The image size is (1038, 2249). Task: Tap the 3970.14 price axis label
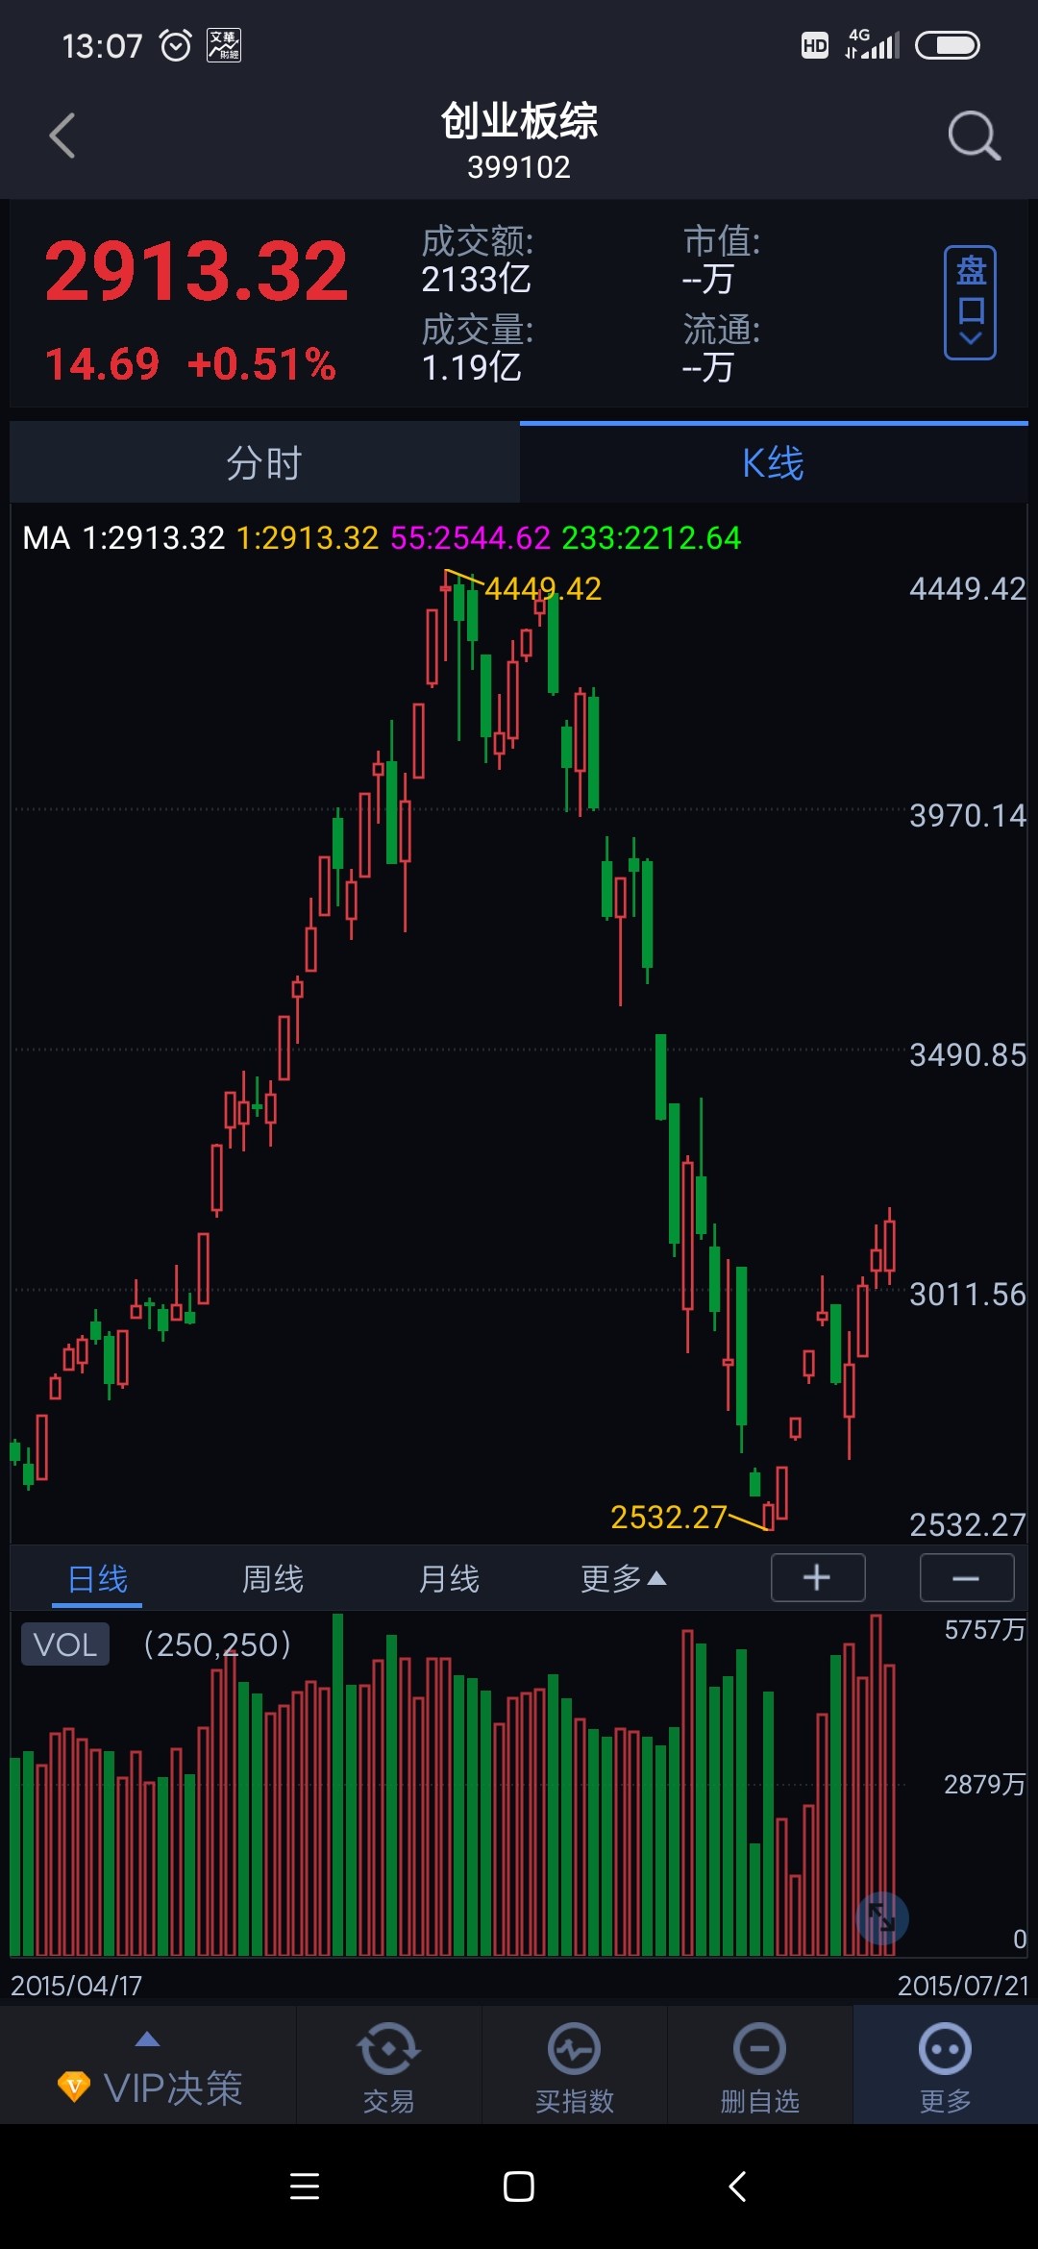tap(968, 816)
